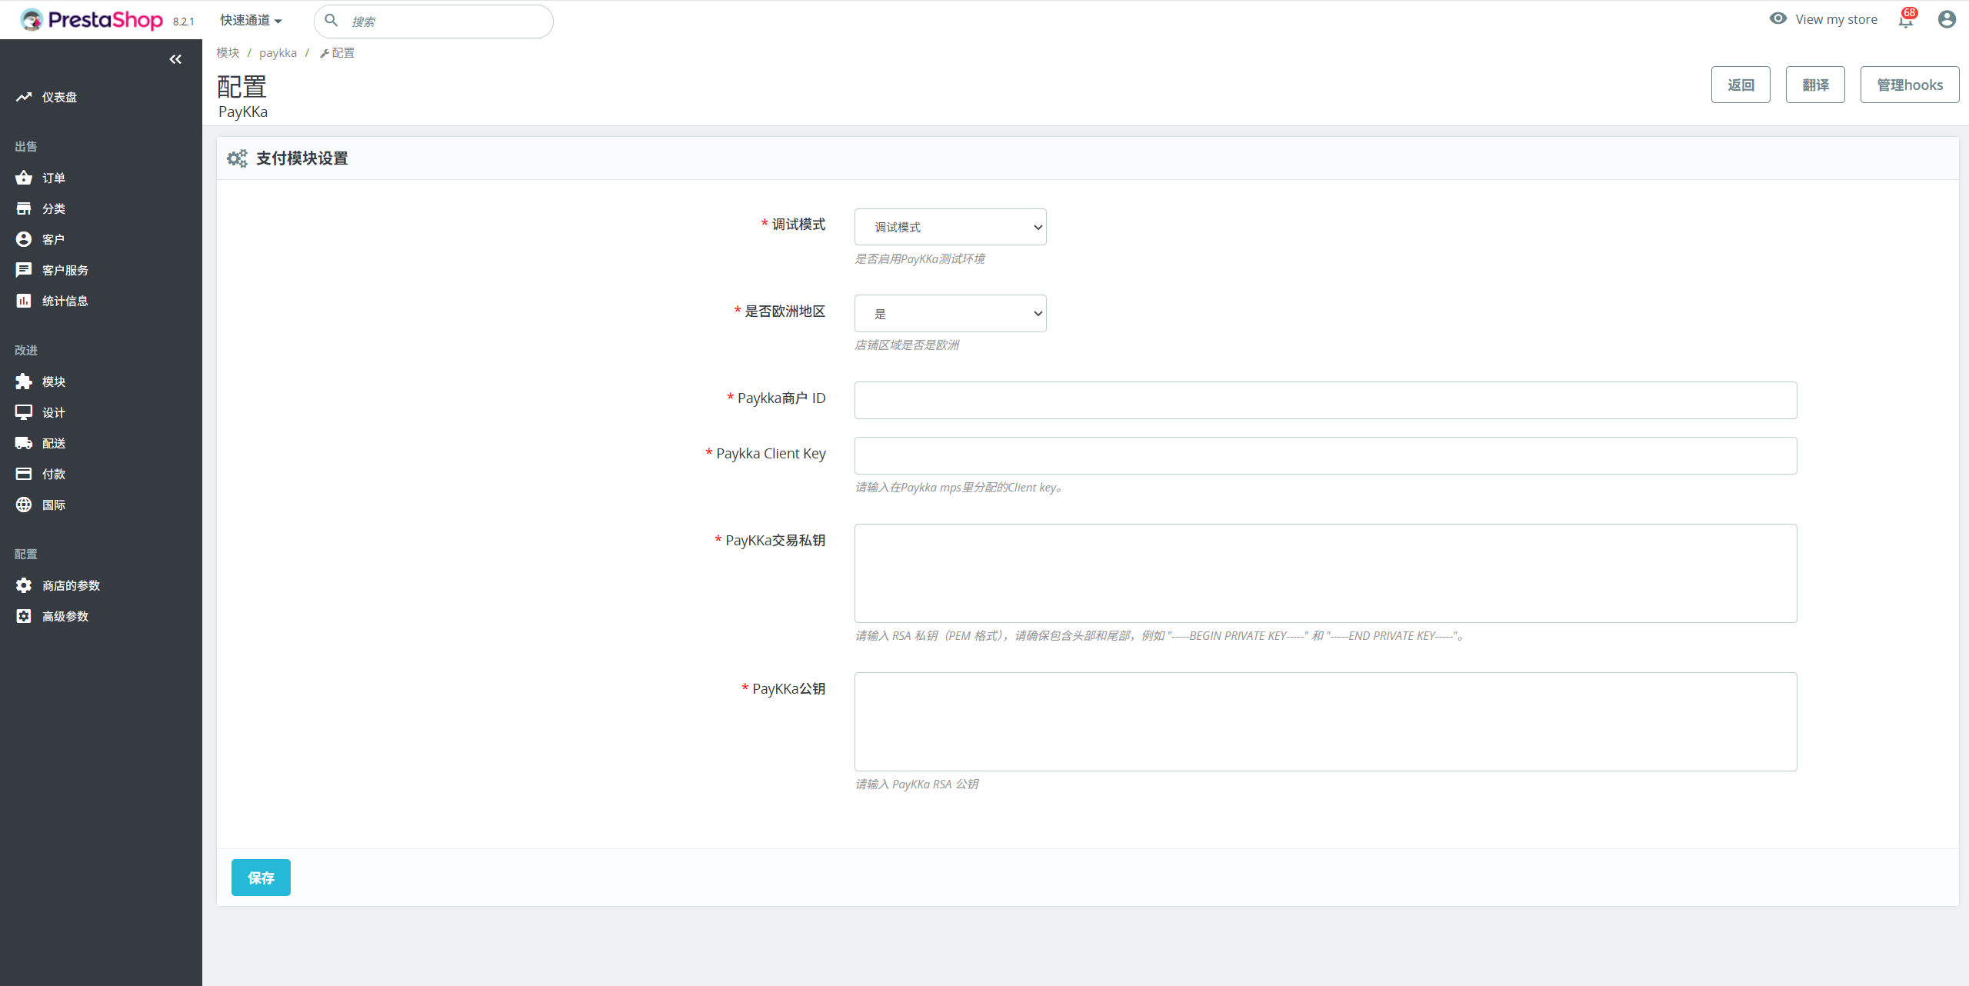This screenshot has width=1969, height=986.
Task: Click the shop parameters gear icon
Action: click(x=24, y=585)
